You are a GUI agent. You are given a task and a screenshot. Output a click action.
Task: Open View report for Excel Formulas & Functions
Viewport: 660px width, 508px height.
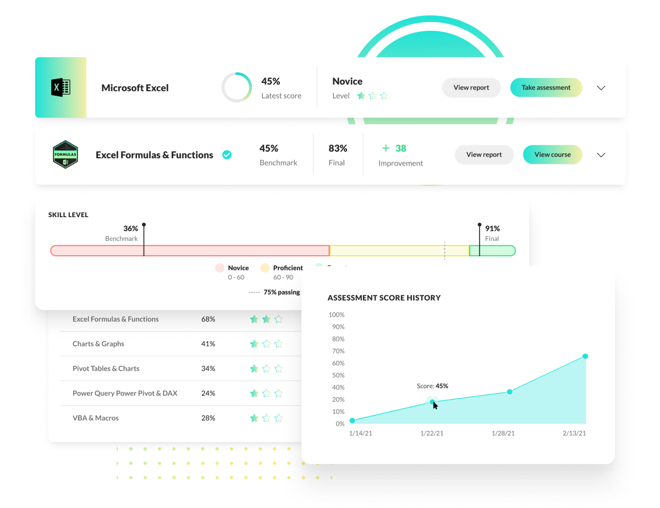[x=484, y=154]
